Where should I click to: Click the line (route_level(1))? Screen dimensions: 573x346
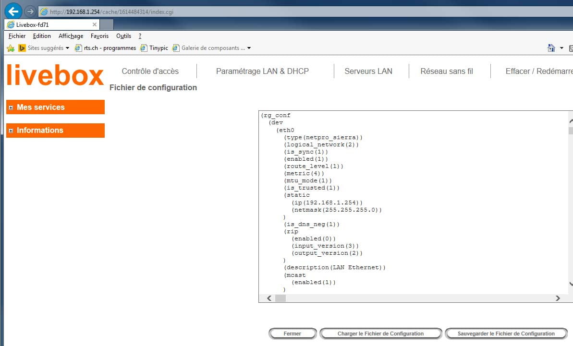coord(314,167)
